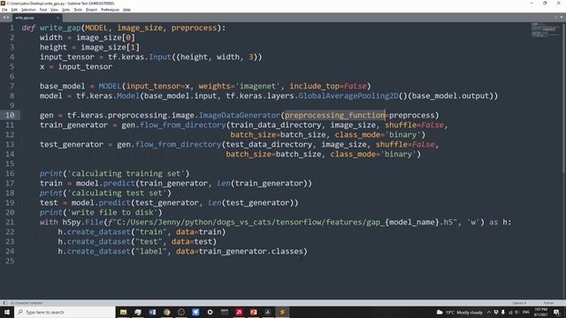Image resolution: width=566 pixels, height=318 pixels.
Task: Open Word from the taskbar
Action: click(152, 312)
